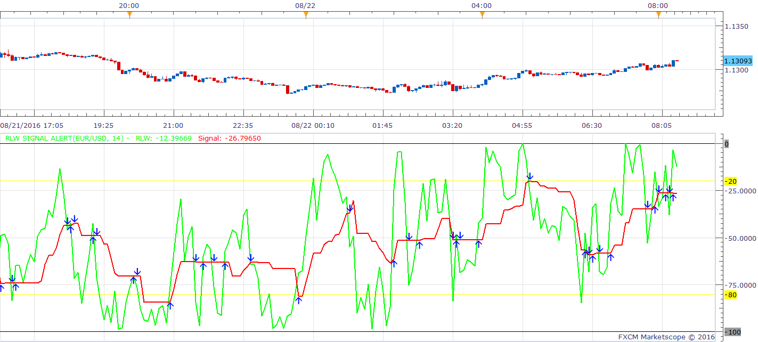Click the 01:45 time axis label
Viewport: 758px width, 342px height.
382,125
